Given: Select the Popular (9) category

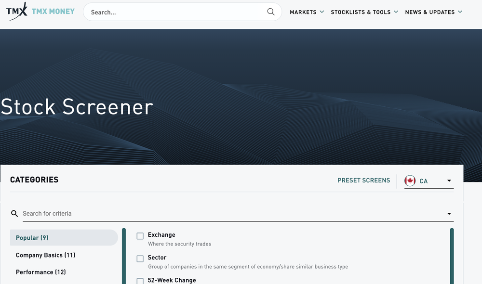Looking at the screenshot, I should (64, 238).
